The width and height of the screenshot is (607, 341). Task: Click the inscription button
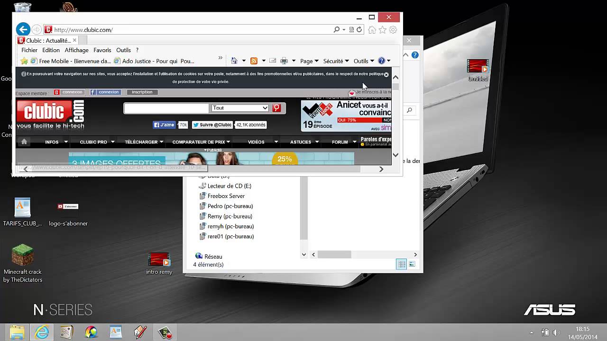point(142,92)
